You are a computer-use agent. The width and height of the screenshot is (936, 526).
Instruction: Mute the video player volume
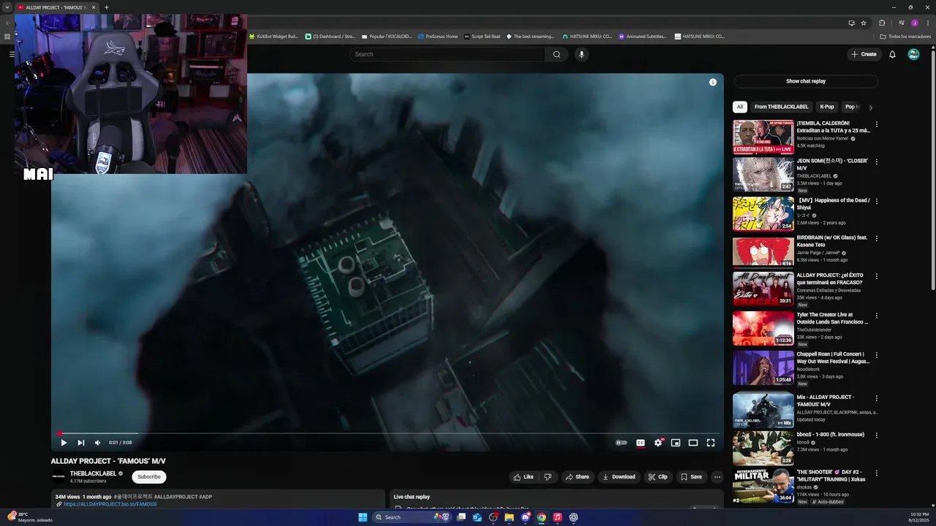(97, 443)
